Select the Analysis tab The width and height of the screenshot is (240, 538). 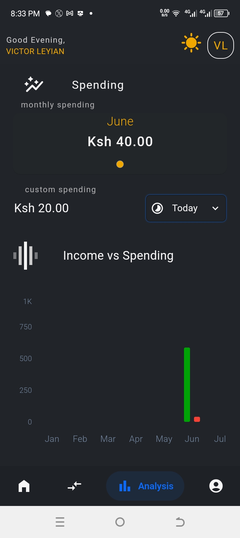(145, 486)
